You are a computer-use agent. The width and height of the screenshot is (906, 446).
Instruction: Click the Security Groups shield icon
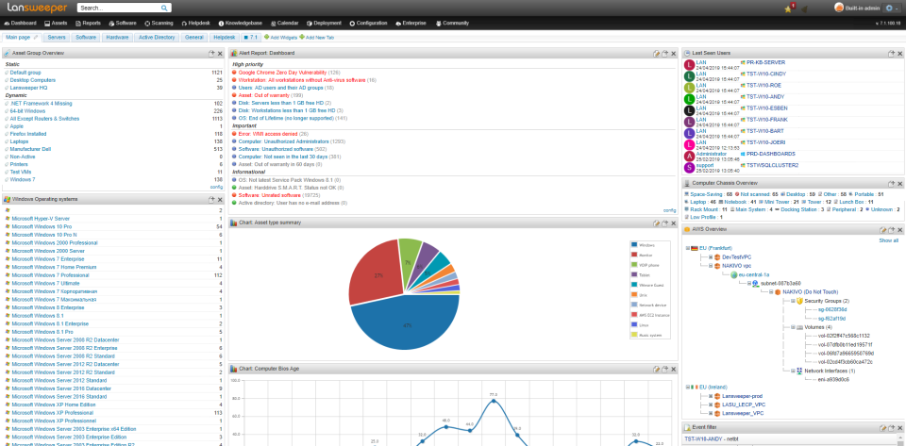coord(799,301)
